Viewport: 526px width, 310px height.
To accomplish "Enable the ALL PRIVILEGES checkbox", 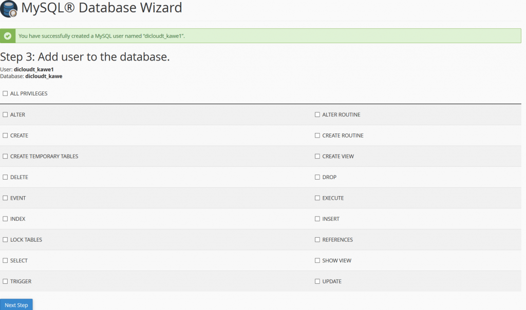I will 5,93.
